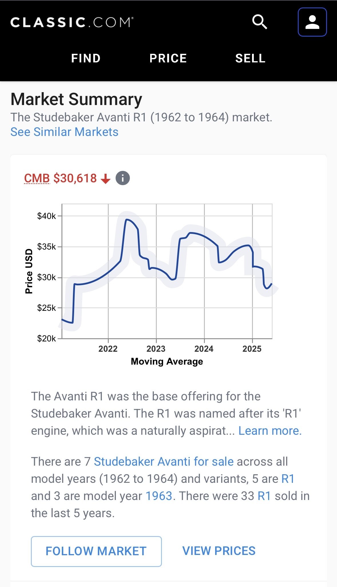This screenshot has width=337, height=587.
Task: Open the user account profile icon
Action: 312,22
